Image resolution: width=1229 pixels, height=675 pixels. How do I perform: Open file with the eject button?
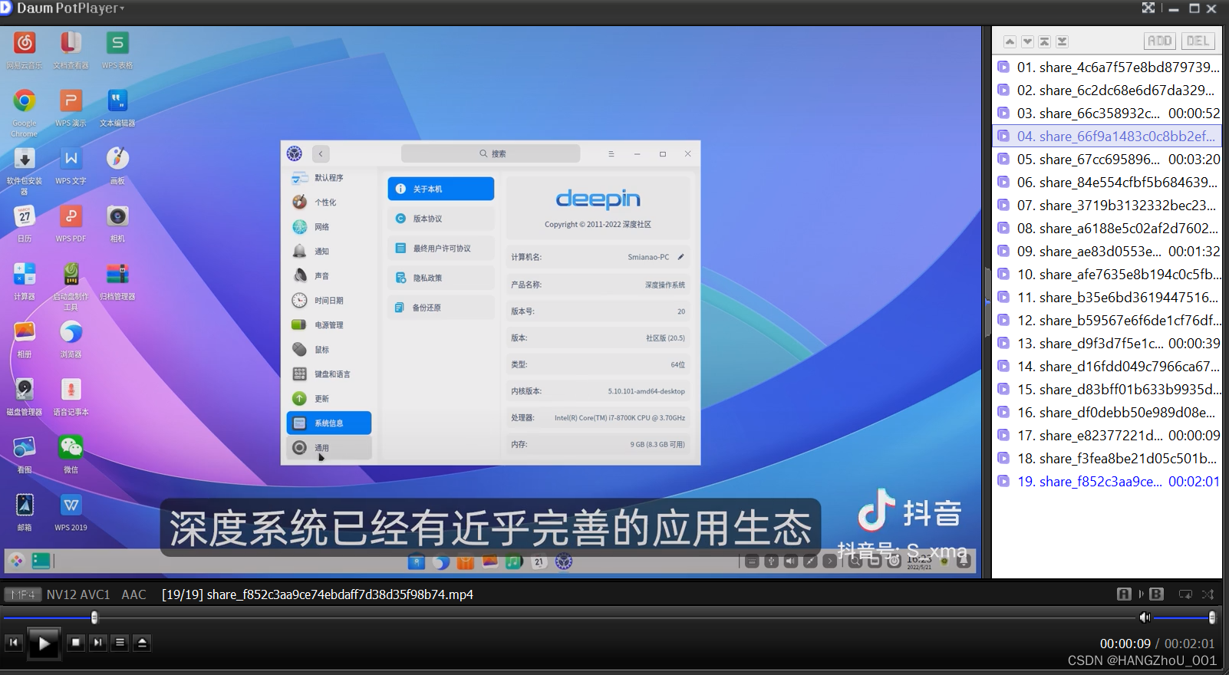coord(142,643)
